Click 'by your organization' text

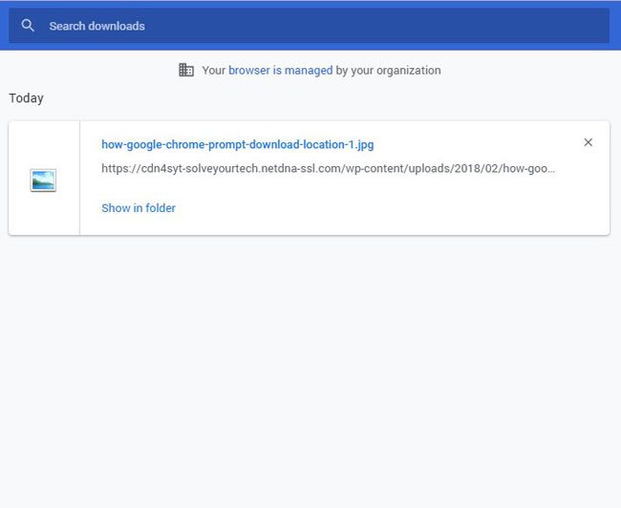(388, 71)
